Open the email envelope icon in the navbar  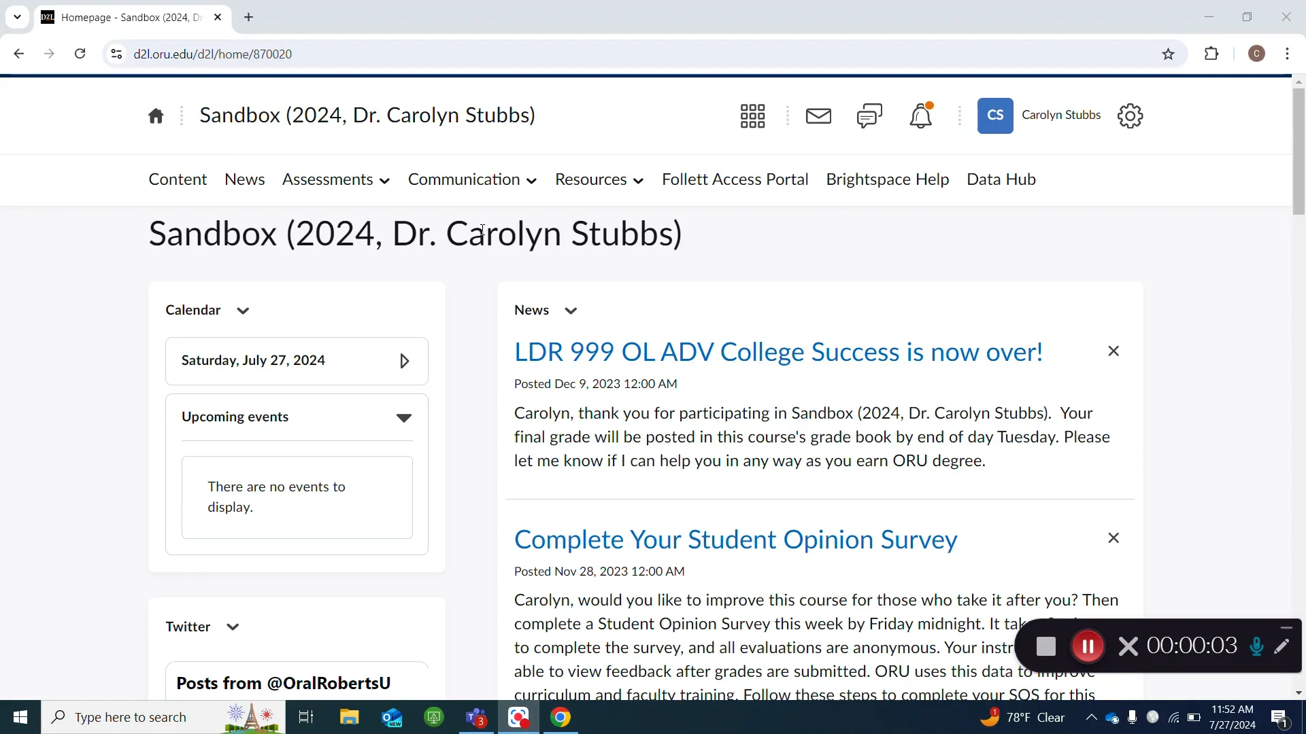tap(819, 116)
